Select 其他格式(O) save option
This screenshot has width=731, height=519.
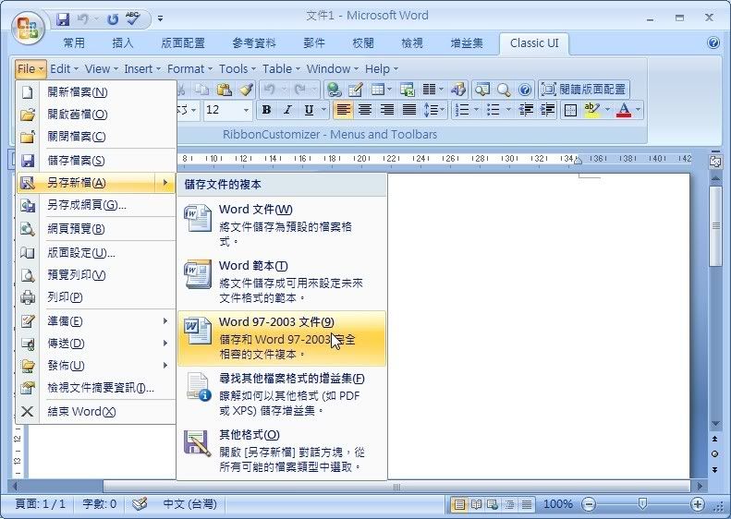point(282,451)
